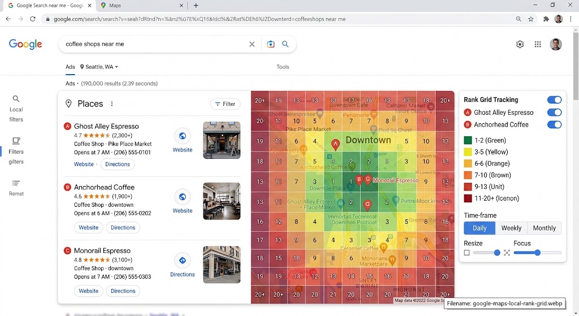Toggle Anchorhead Coffee tracking switch
Image resolution: width=579 pixels, height=316 pixels.
[x=554, y=124]
